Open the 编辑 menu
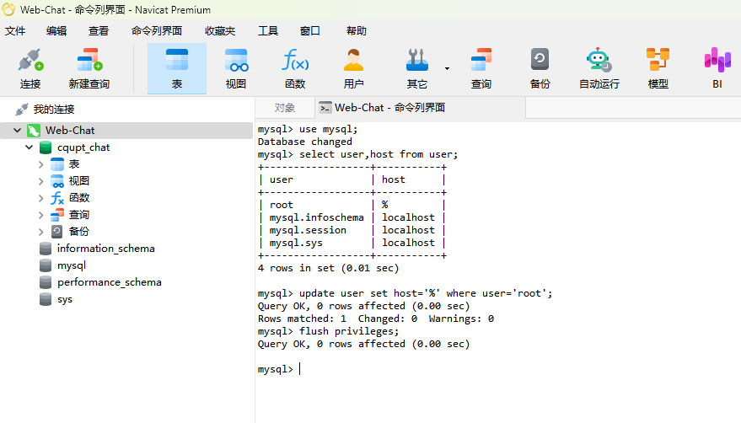 coord(56,30)
